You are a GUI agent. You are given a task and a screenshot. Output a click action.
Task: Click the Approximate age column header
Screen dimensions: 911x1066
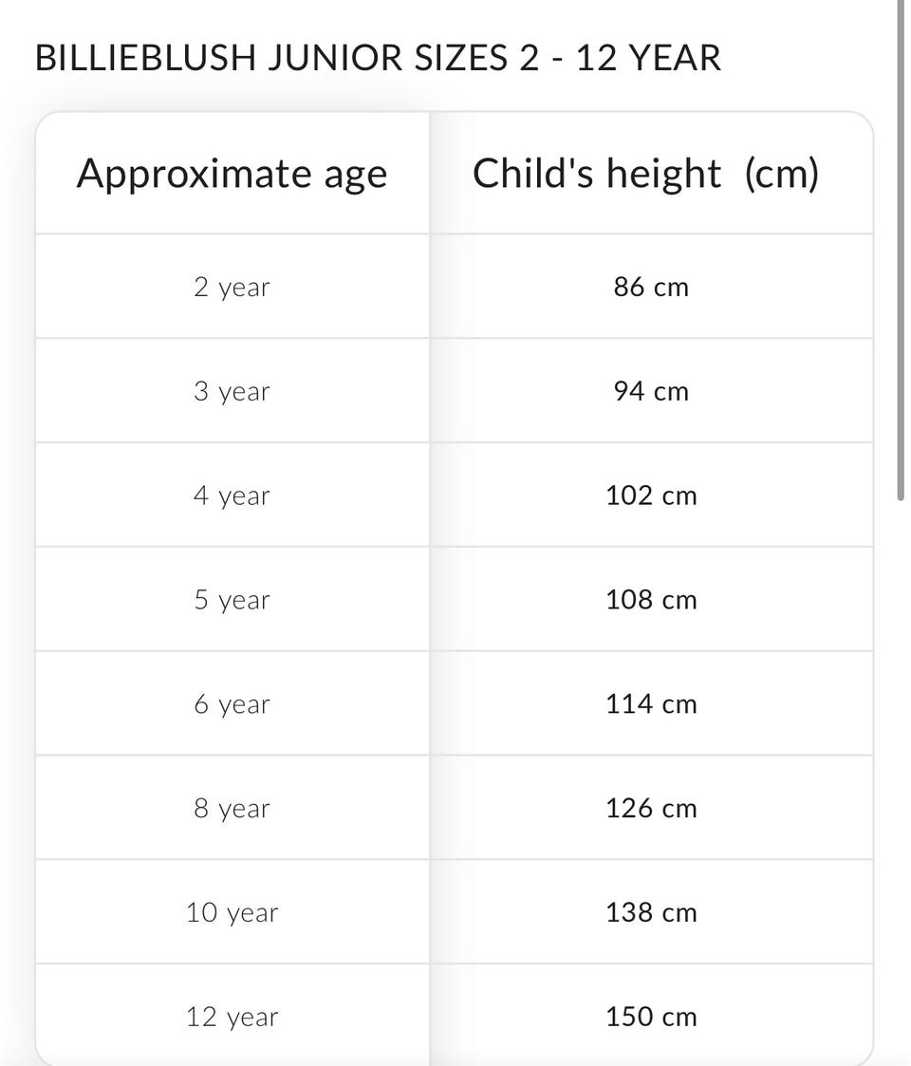pos(232,174)
